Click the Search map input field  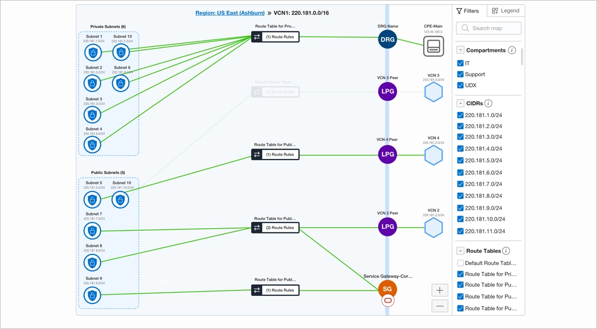coord(489,28)
